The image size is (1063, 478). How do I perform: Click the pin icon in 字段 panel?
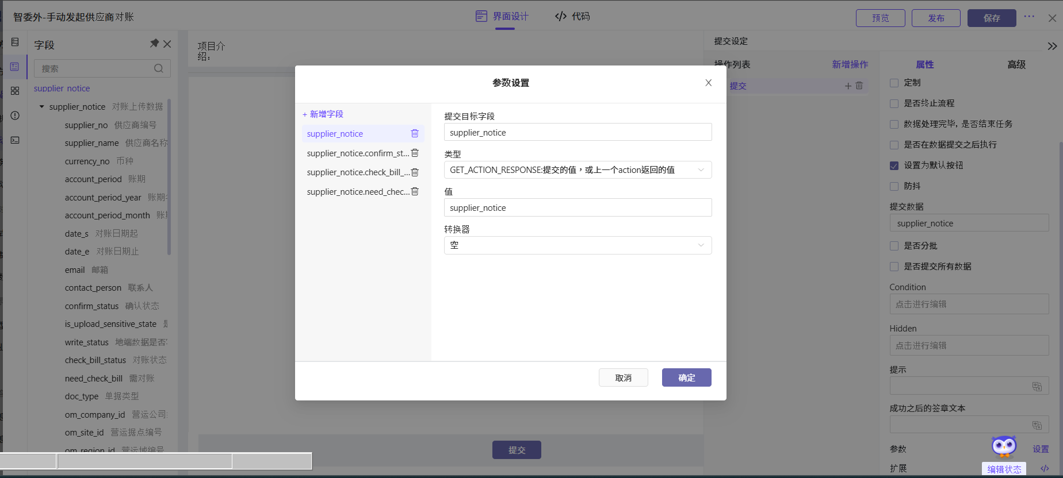(154, 44)
